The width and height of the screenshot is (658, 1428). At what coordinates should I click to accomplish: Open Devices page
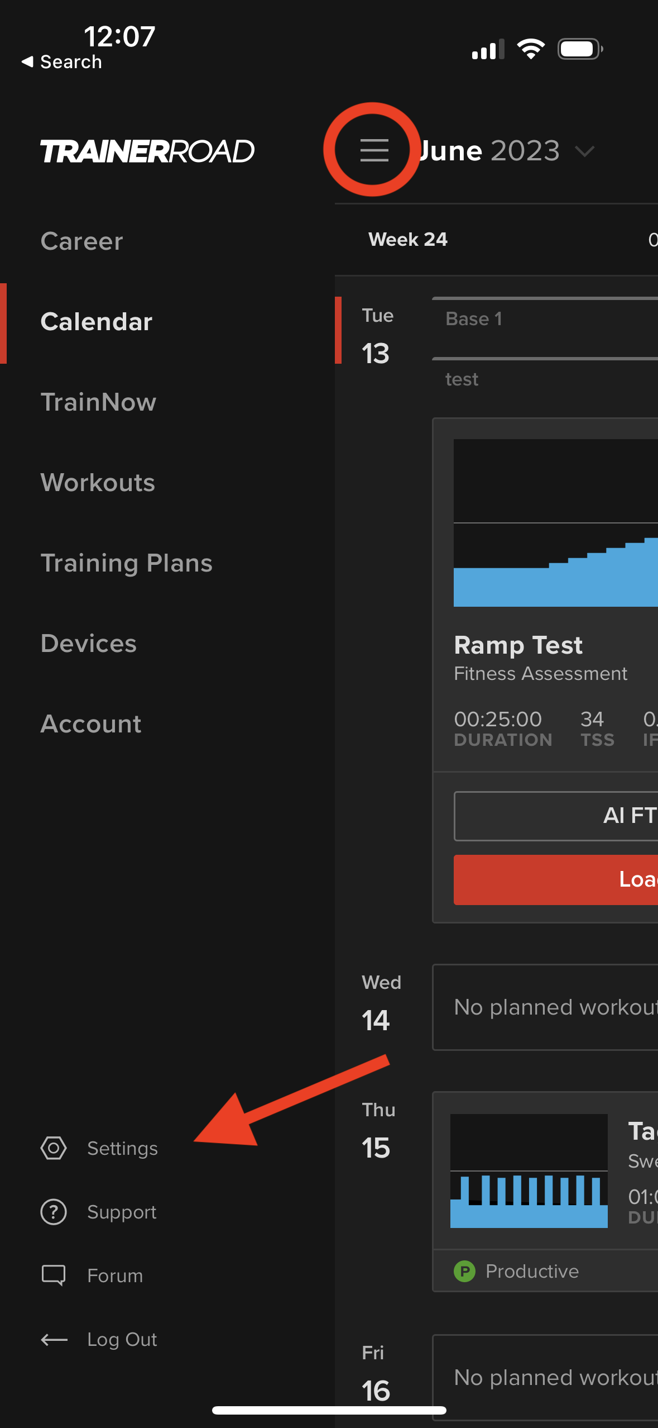pyautogui.click(x=88, y=644)
